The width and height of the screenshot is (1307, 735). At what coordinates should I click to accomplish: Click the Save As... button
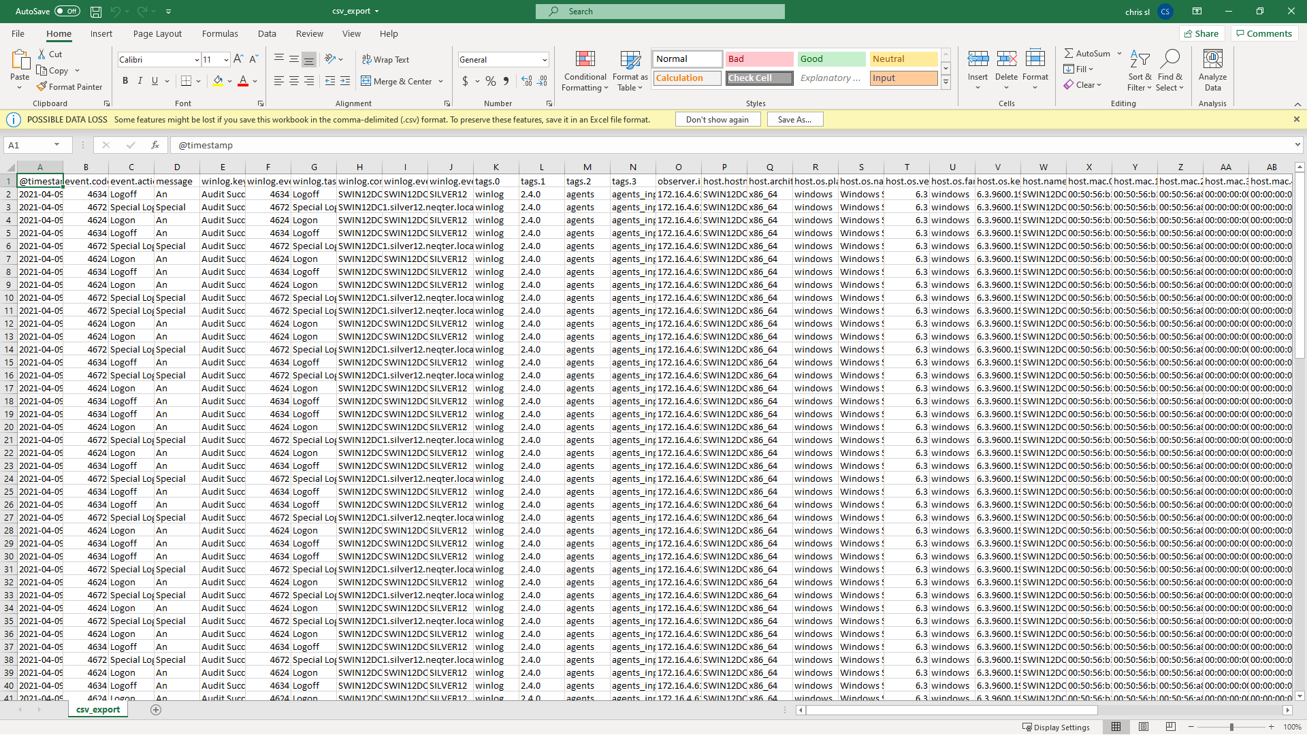coord(795,119)
